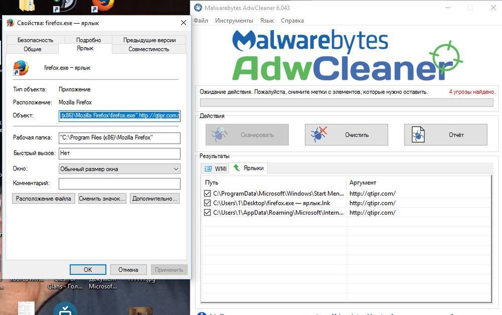502x315 pixels.
Task: Click the Применить apply button
Action: tap(169, 270)
